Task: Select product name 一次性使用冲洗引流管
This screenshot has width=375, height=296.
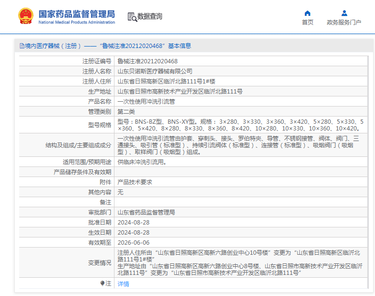Action: tap(146, 102)
